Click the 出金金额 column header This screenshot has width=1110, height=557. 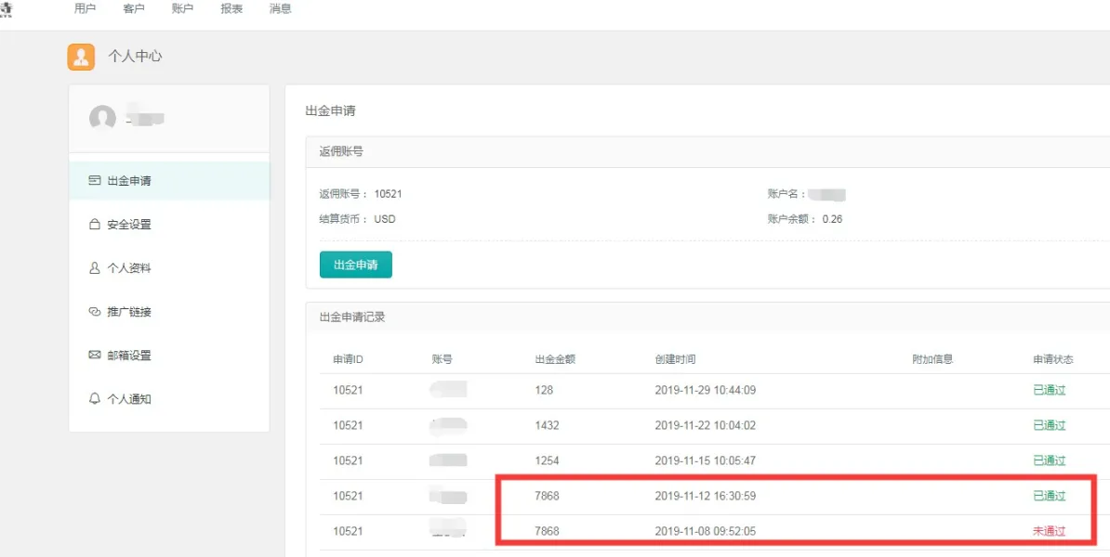pyautogui.click(x=555, y=359)
